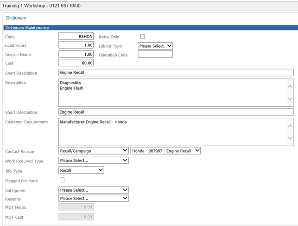
Task: Open the Categories dropdown
Action: [x=94, y=190]
